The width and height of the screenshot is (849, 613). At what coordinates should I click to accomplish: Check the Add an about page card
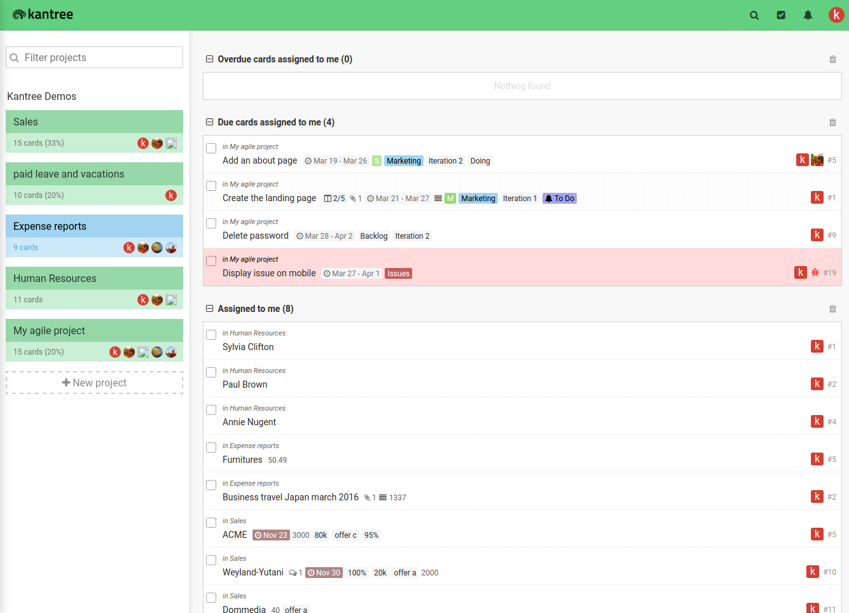(x=211, y=148)
